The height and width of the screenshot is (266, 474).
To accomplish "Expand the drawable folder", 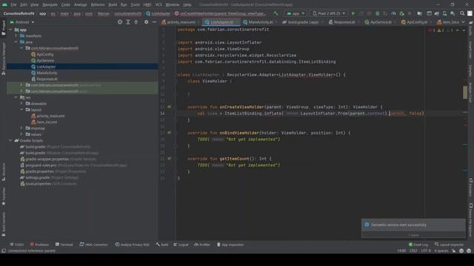I will [x=21, y=103].
